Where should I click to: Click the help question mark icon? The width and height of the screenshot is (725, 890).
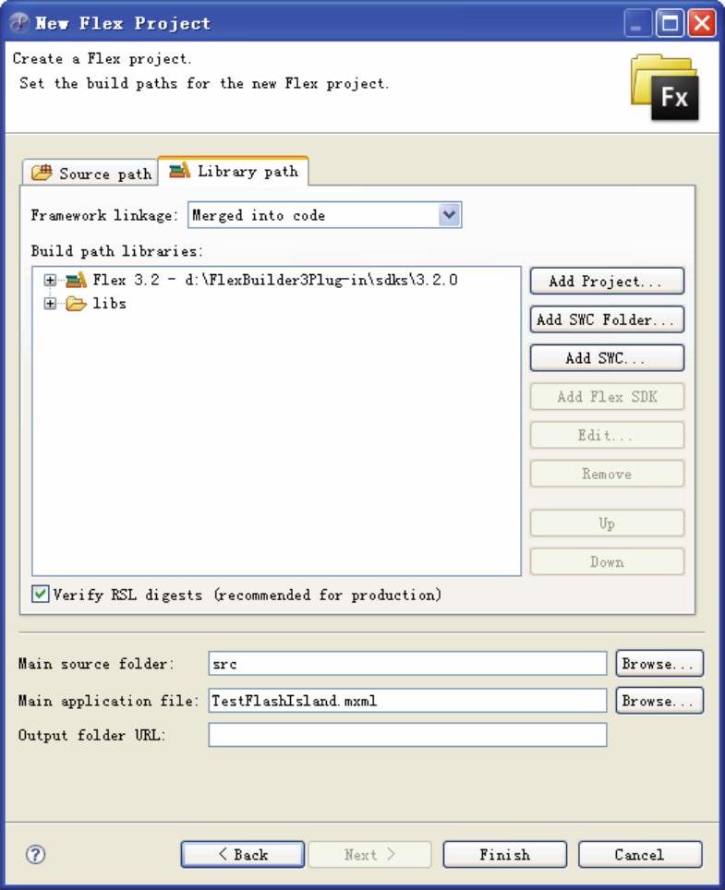(x=36, y=854)
